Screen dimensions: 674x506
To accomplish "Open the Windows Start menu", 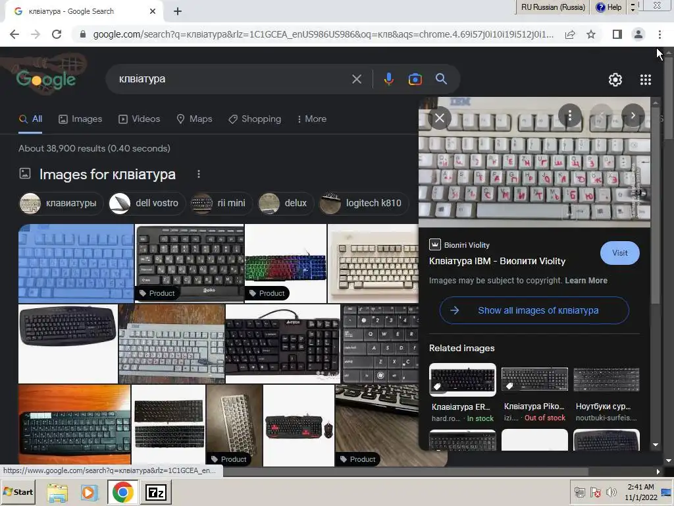I will coord(18,492).
